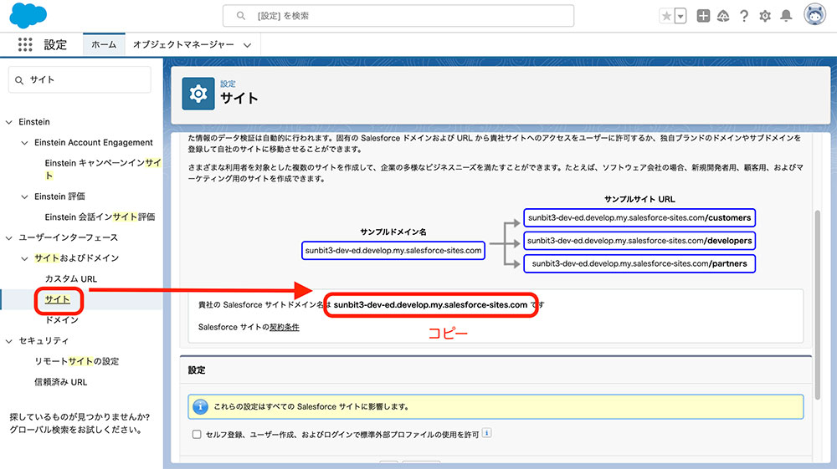837x469 pixels.
Task: Collapse the セキュリティ section
Action: coord(8,341)
